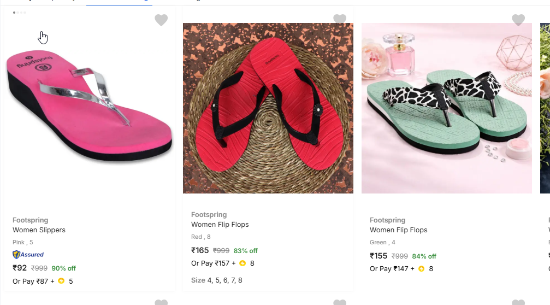Screen dimensions: 550x305
Task: Open green flip flops product image
Action: click(x=446, y=108)
